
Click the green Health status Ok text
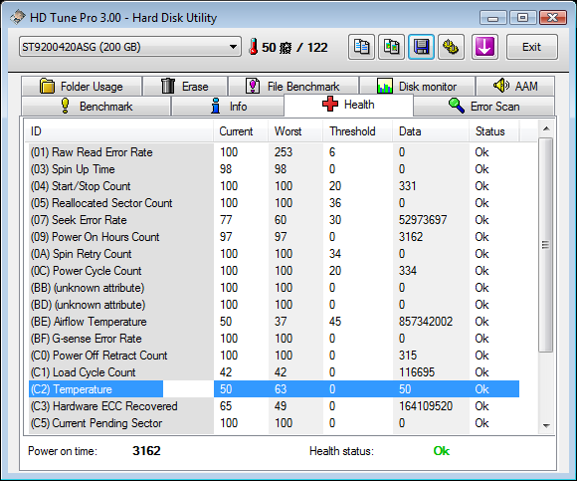coord(442,451)
